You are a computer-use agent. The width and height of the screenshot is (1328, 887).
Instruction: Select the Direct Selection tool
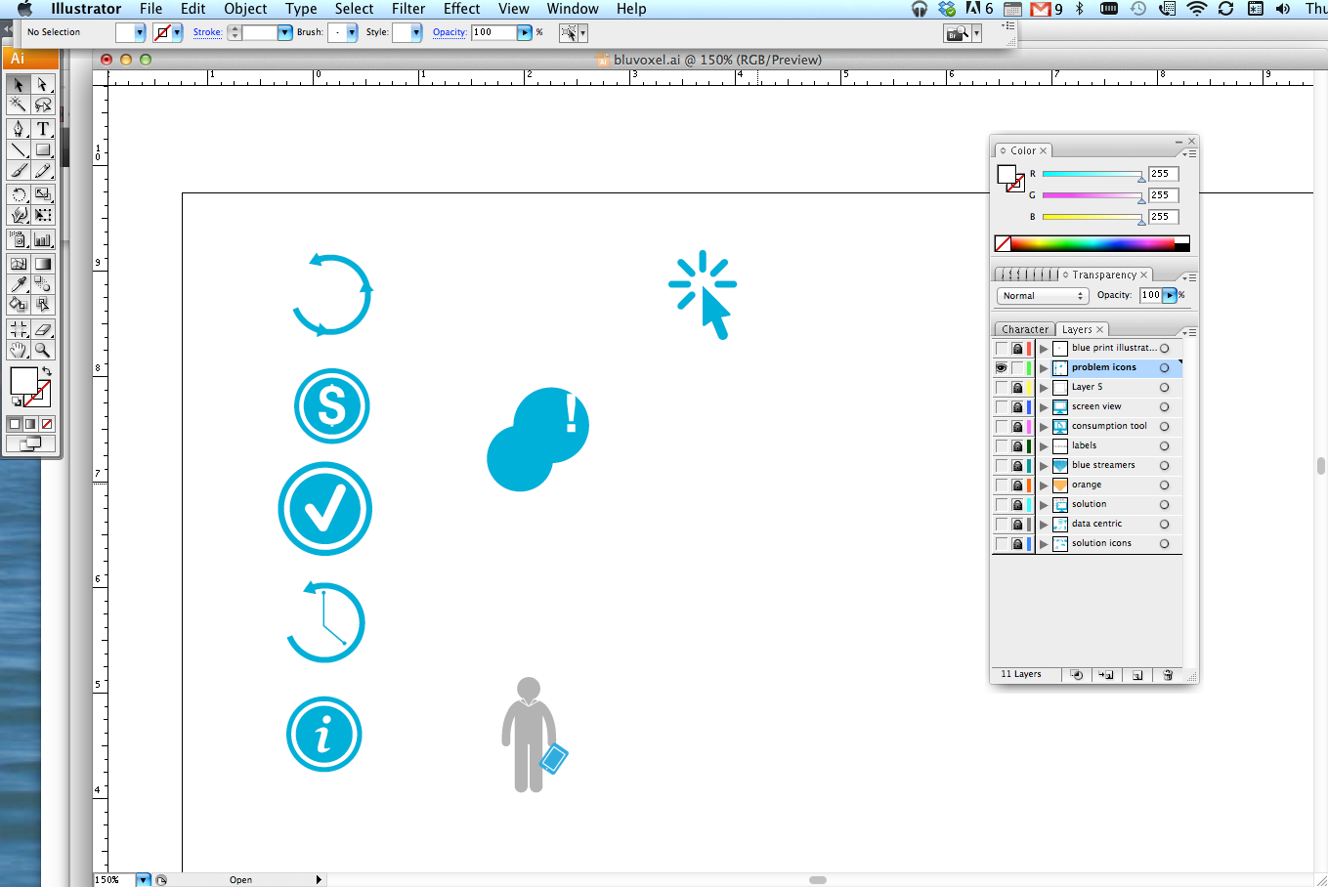(x=43, y=85)
